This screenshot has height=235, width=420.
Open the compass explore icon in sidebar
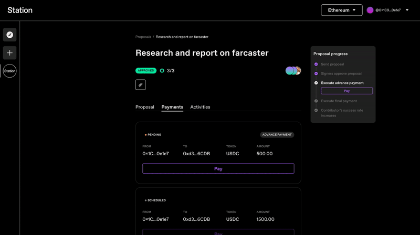point(9,35)
